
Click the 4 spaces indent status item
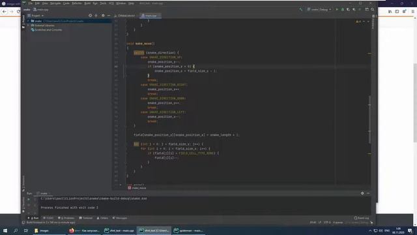click(338, 223)
